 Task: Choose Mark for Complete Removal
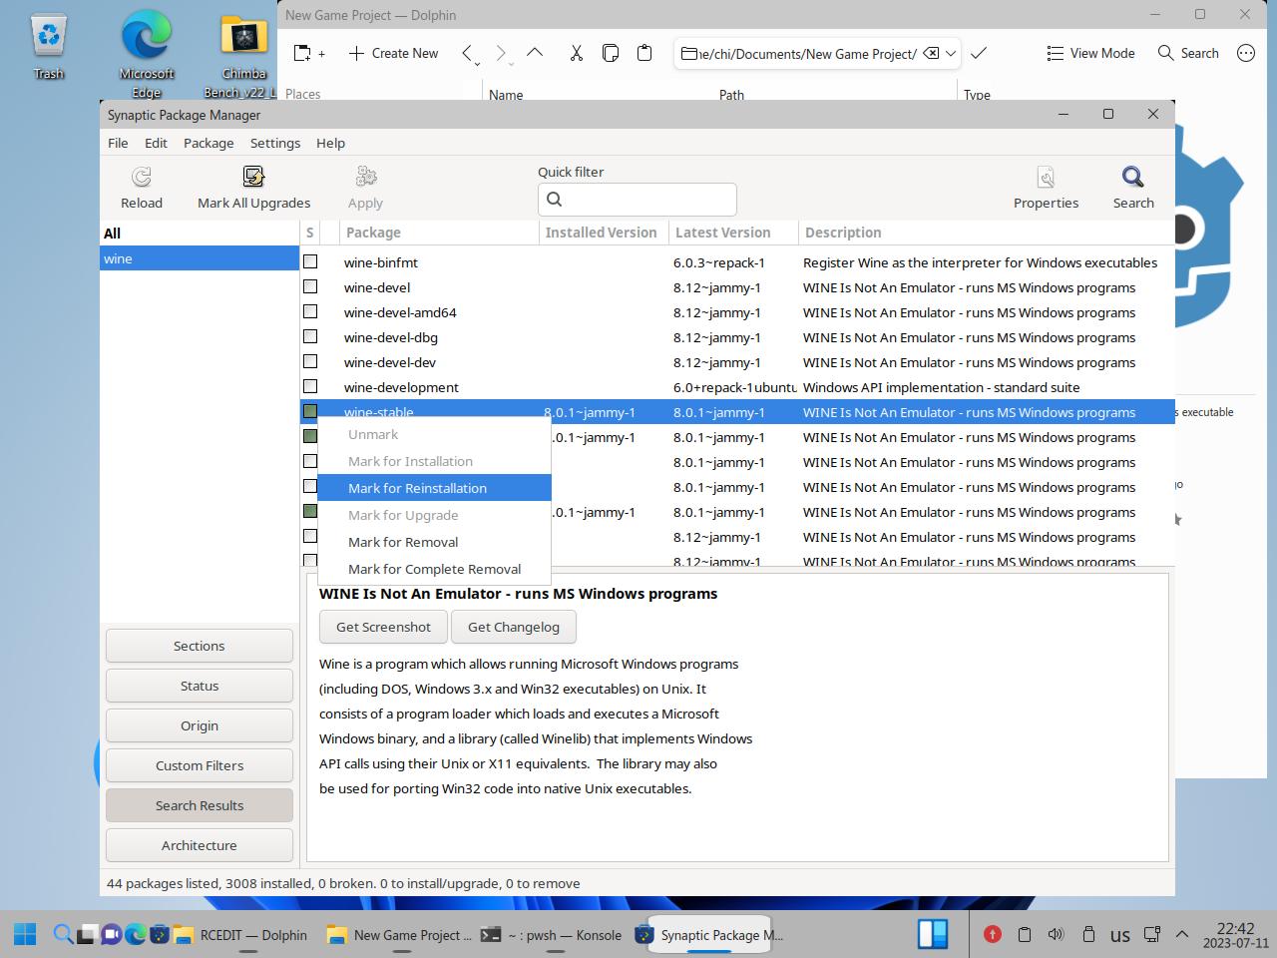point(434,569)
